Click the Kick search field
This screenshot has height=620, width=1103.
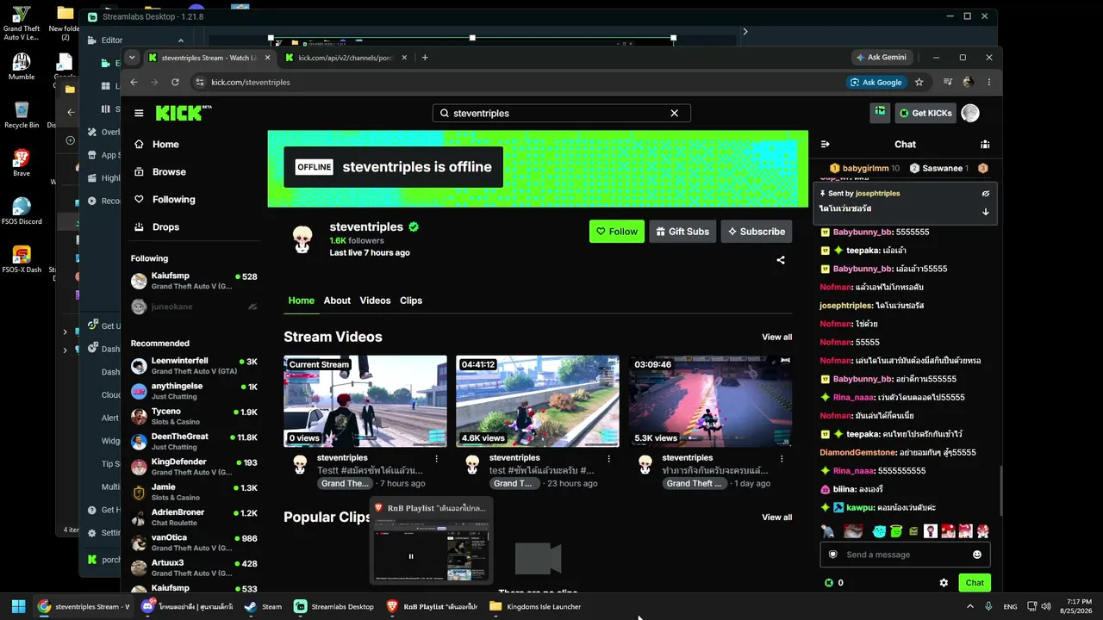point(561,113)
